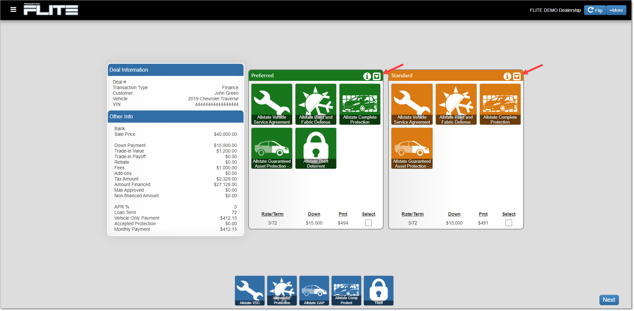Show Preferred package info icon
The width and height of the screenshot is (634, 311).
point(367,76)
